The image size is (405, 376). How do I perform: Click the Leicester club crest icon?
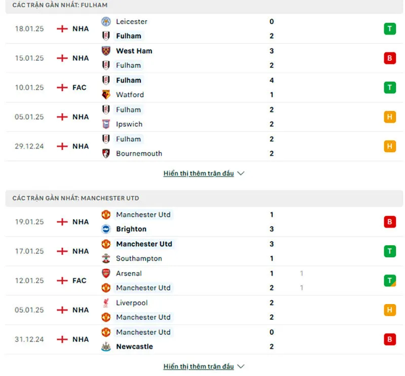pos(106,21)
